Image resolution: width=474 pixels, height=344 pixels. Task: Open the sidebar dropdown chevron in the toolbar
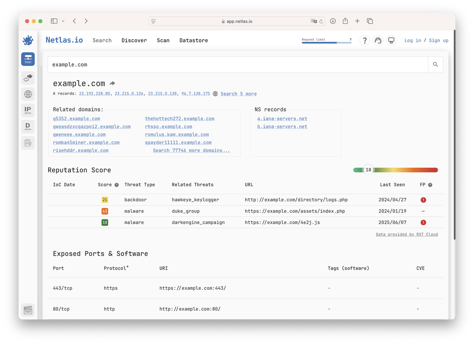(x=62, y=21)
